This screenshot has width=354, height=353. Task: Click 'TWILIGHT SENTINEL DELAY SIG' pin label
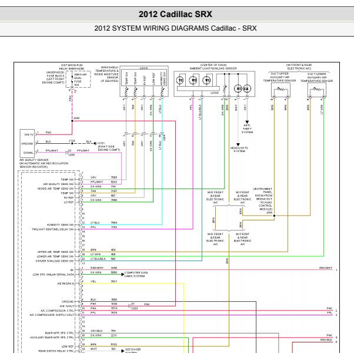click(x=52, y=229)
